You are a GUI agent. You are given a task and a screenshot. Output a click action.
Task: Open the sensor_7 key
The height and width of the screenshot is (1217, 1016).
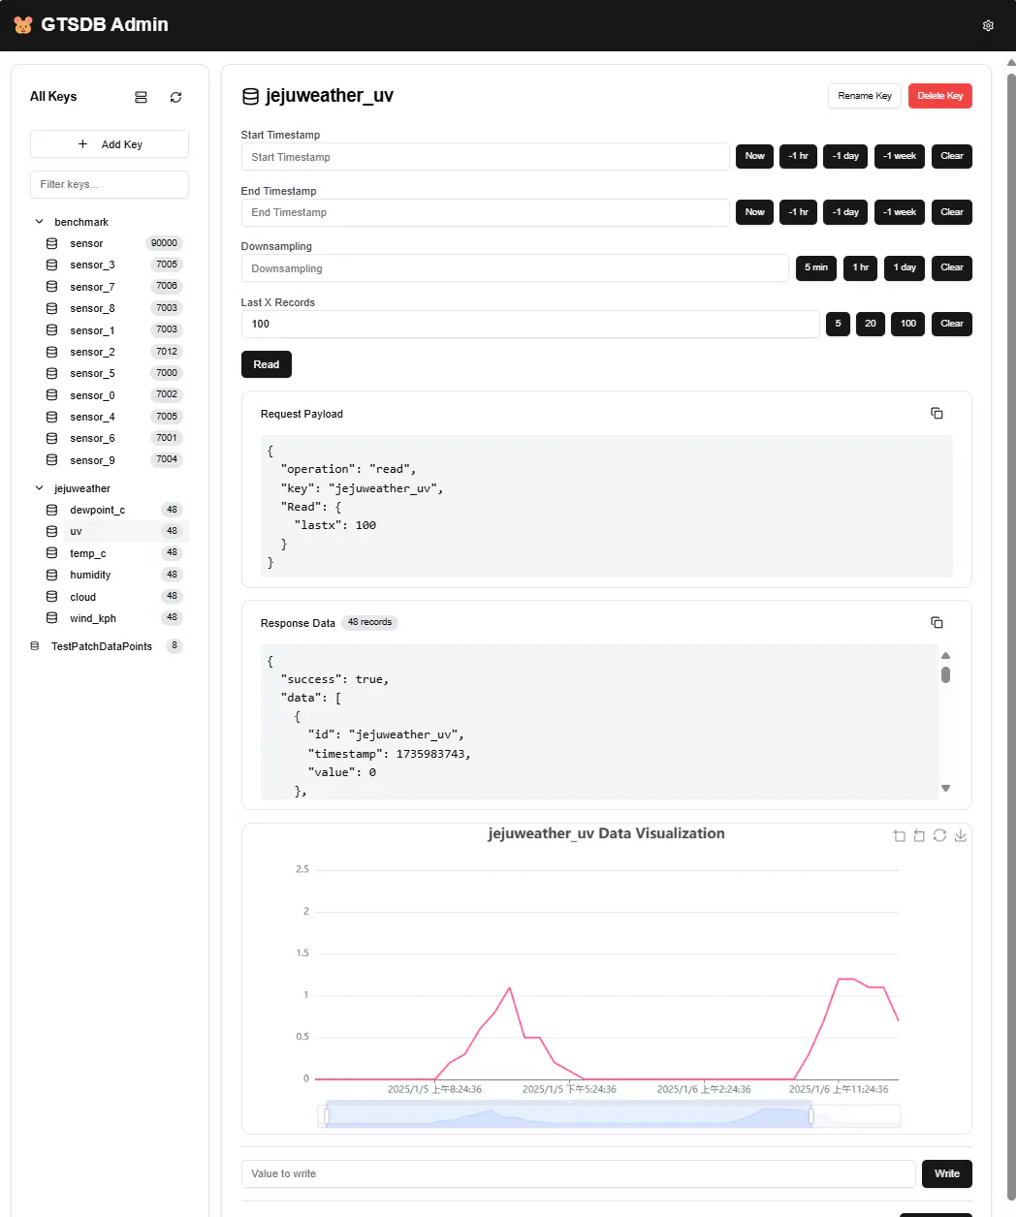pyautogui.click(x=114, y=287)
